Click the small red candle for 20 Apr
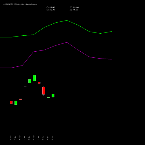This screenshot has width=145, height=145. tap(21, 99)
